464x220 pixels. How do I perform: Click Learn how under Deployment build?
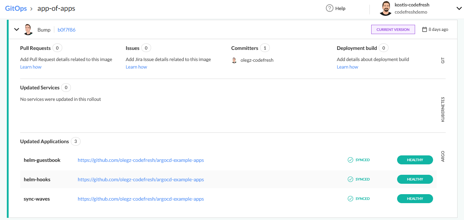(347, 67)
